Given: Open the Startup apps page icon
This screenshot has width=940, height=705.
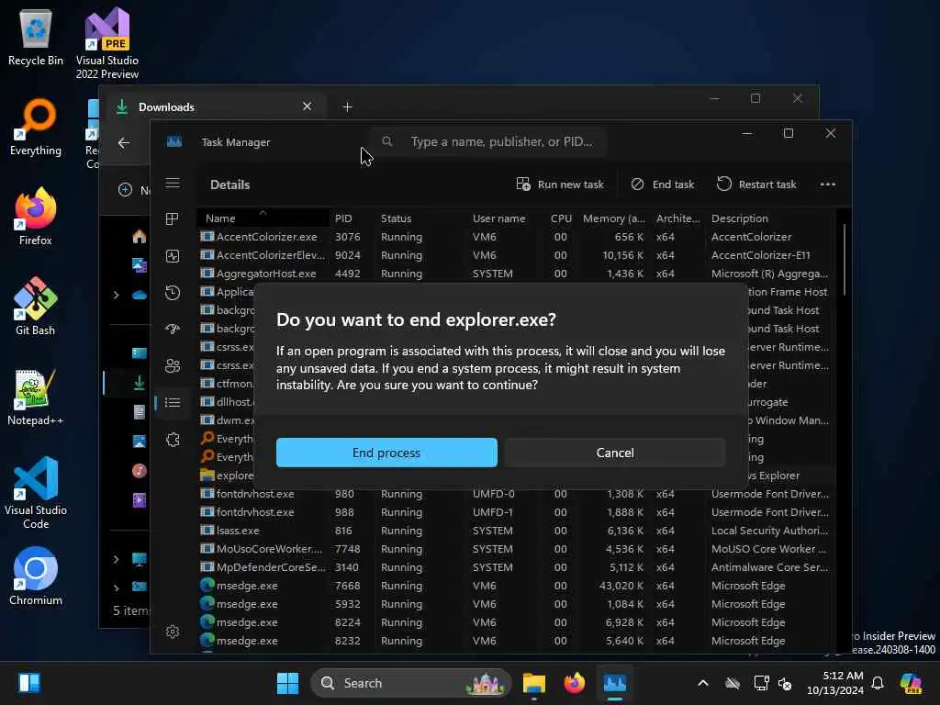Looking at the screenshot, I should tap(173, 329).
